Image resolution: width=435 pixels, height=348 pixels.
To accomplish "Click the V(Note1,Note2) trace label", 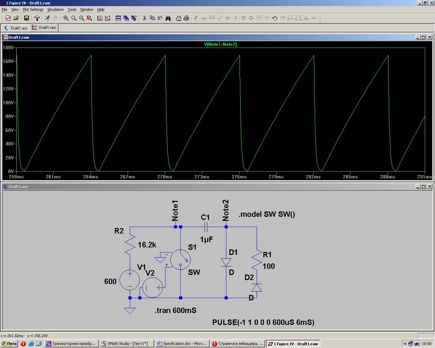I will point(220,45).
